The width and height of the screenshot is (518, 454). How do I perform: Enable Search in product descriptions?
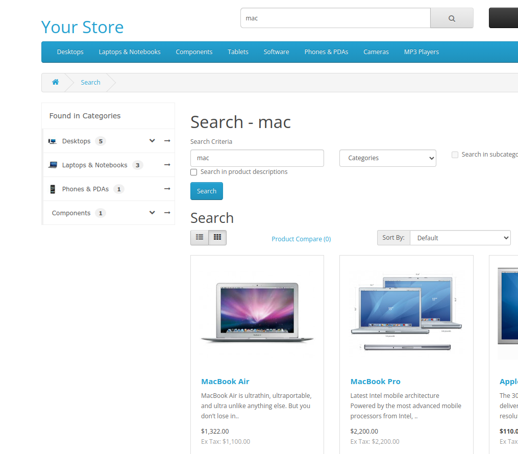click(194, 172)
